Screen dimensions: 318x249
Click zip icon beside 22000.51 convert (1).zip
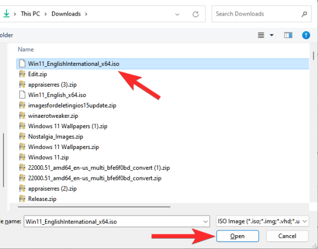[x=22, y=168]
